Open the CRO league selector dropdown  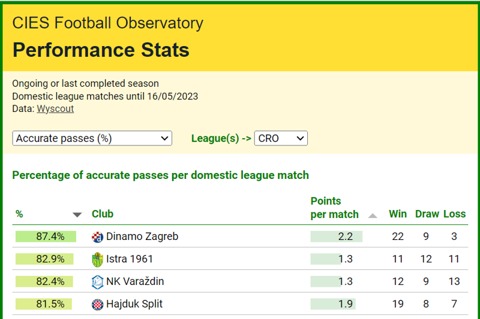281,138
